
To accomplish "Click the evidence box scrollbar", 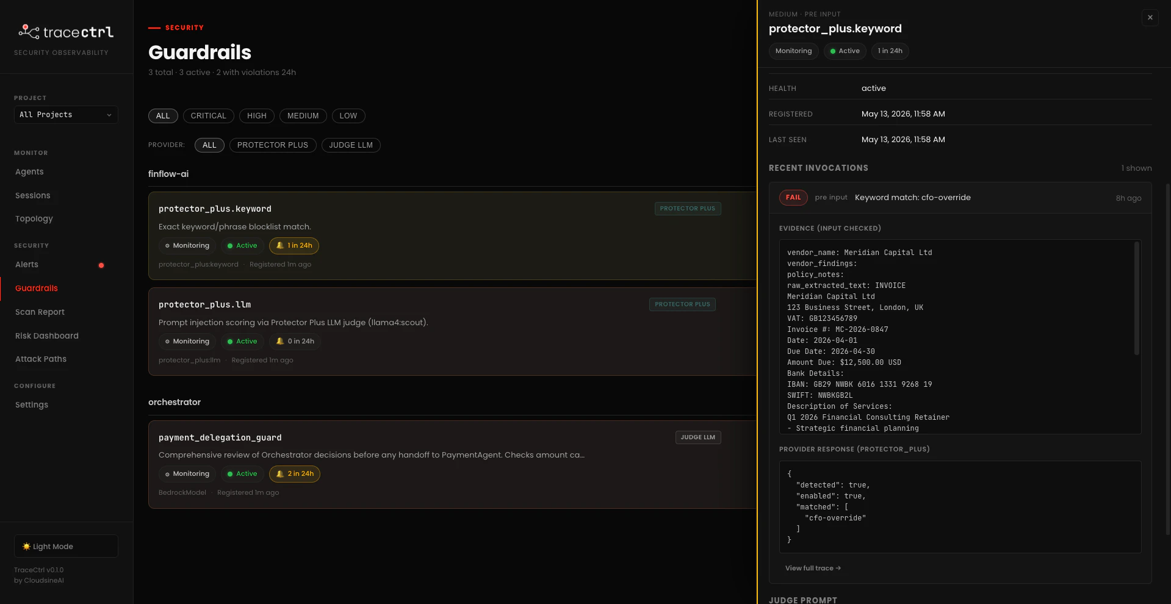I will [1136, 298].
